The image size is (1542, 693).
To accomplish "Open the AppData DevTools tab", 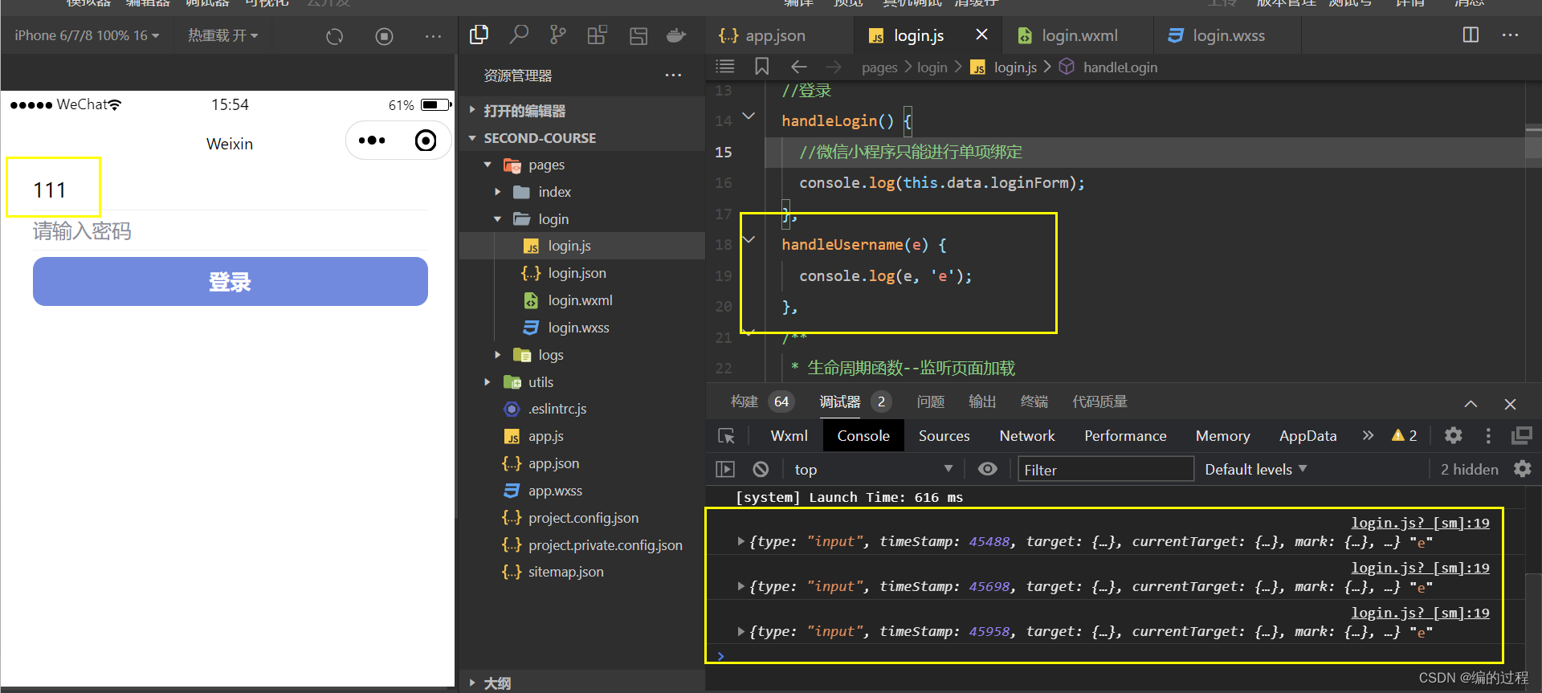I will (1307, 435).
